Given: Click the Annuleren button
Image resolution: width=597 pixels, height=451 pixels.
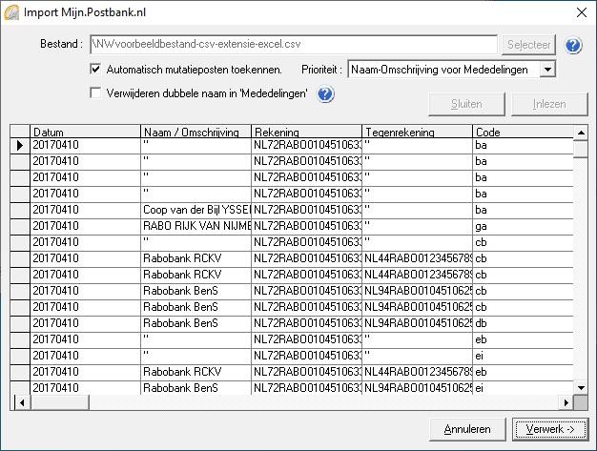Looking at the screenshot, I should pos(467,429).
